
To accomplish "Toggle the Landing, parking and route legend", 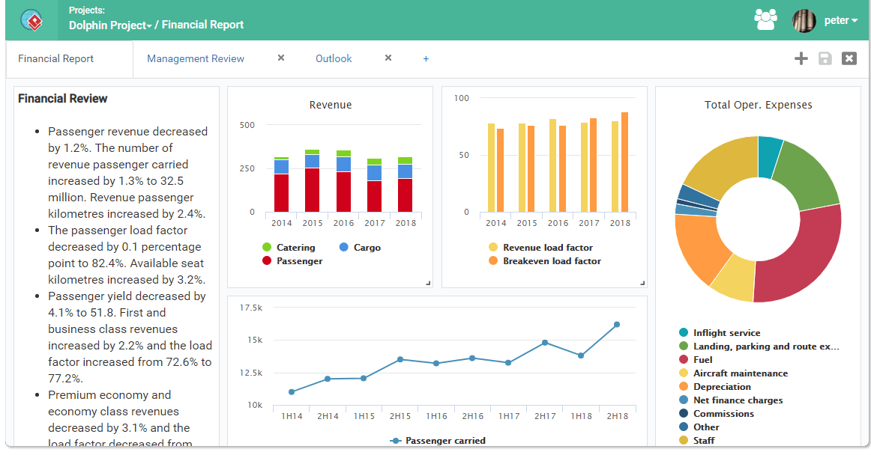I will 759,346.
